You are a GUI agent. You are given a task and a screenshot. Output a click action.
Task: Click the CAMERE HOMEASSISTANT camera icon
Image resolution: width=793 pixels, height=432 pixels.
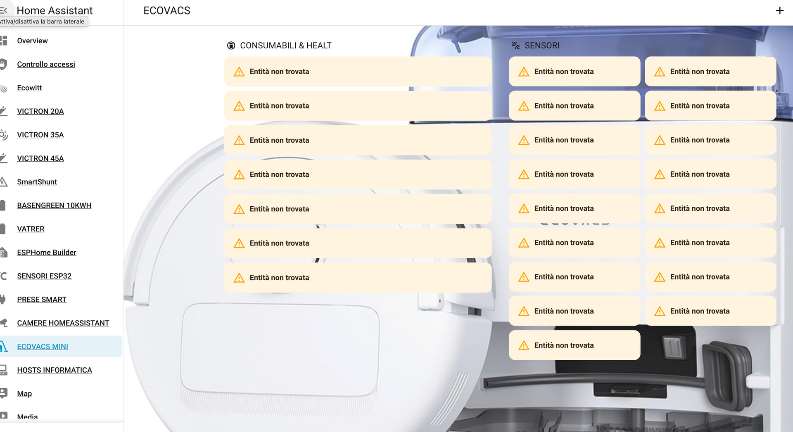[x=4, y=323]
